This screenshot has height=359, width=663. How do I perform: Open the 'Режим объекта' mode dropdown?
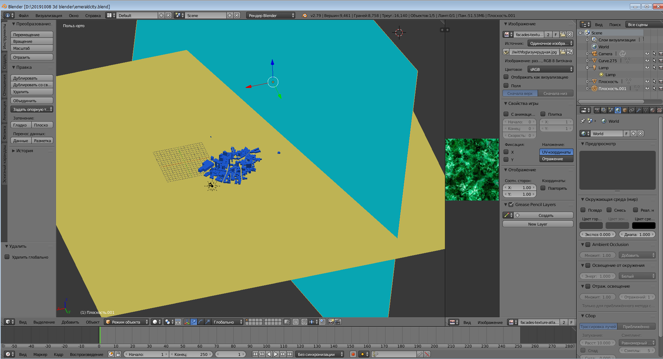pyautogui.click(x=127, y=322)
